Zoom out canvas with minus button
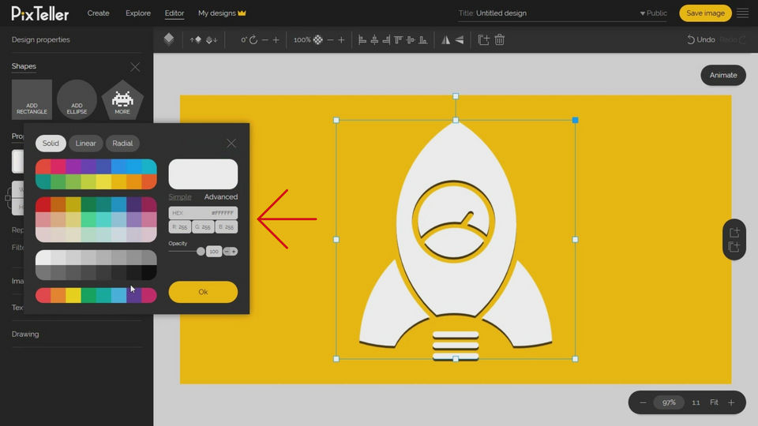Viewport: 758px width, 426px height. tap(643, 402)
